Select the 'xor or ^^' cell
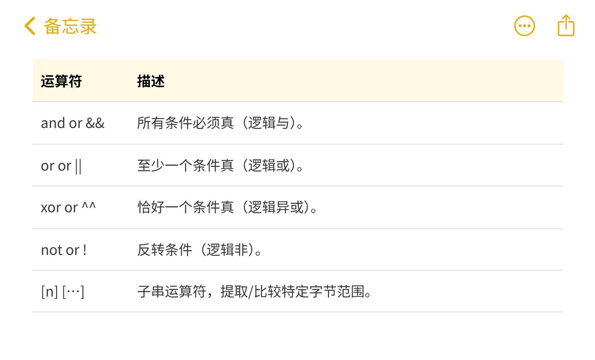The image size is (595, 360). click(x=68, y=208)
